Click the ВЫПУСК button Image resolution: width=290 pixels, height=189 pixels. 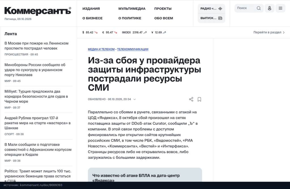(x=211, y=18)
